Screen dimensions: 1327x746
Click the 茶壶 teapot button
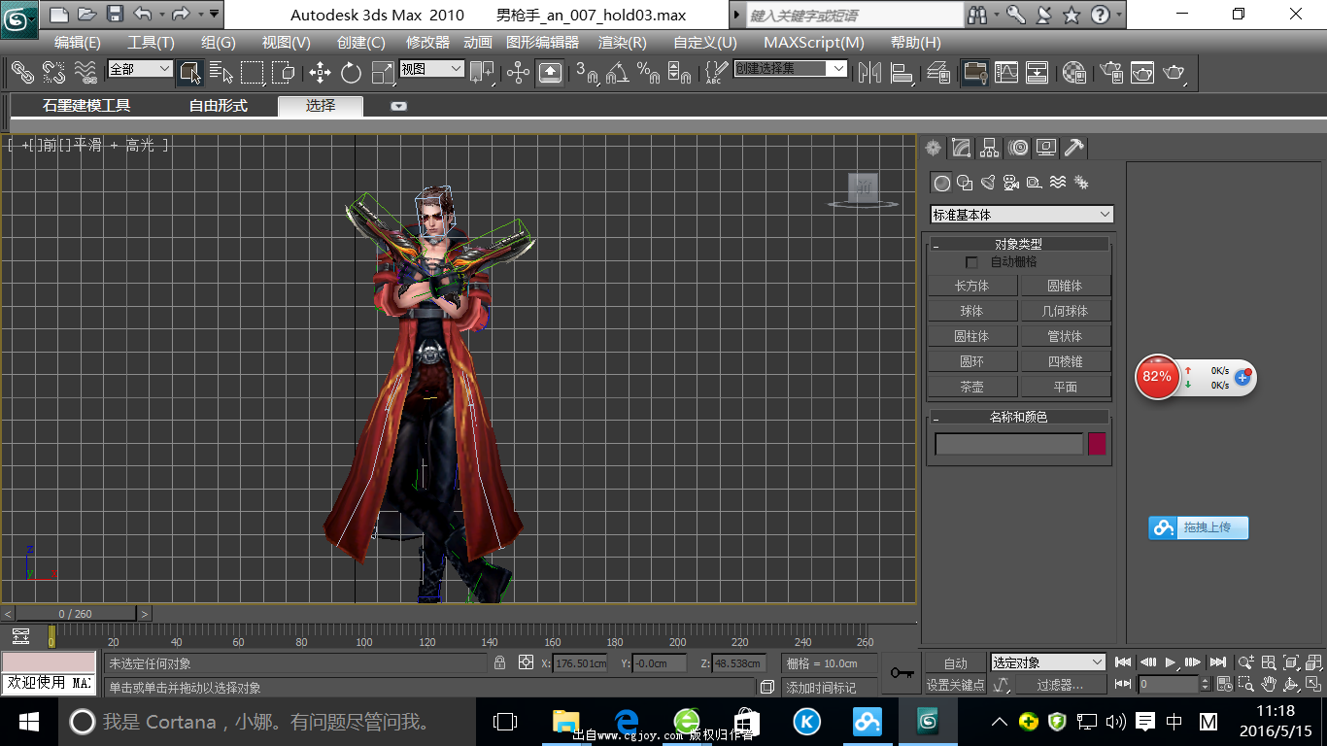(971, 387)
